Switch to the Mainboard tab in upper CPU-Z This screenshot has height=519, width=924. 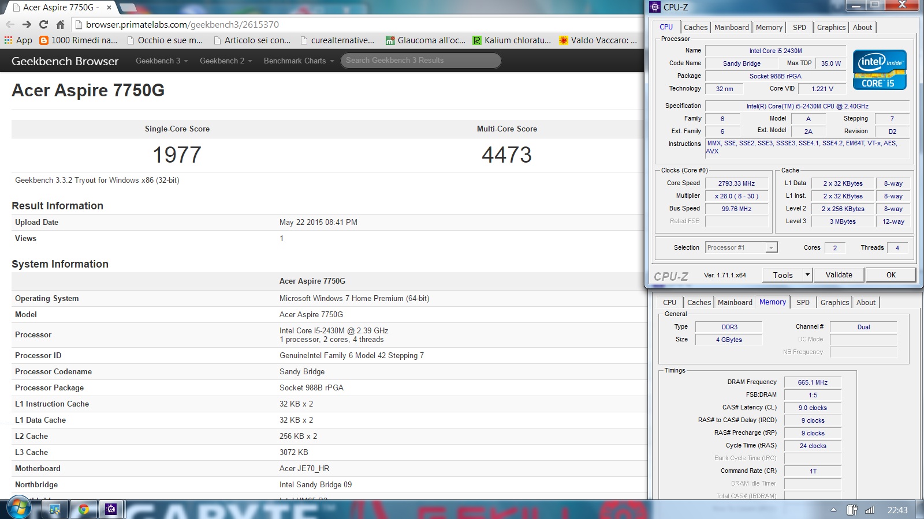pos(732,27)
